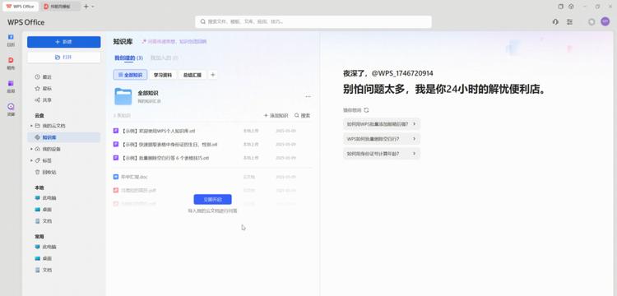
Task: Expand the arrow beside 标签
Action: 31,161
